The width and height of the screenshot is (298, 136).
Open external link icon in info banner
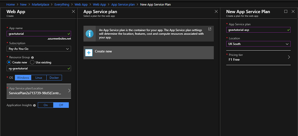209,29
